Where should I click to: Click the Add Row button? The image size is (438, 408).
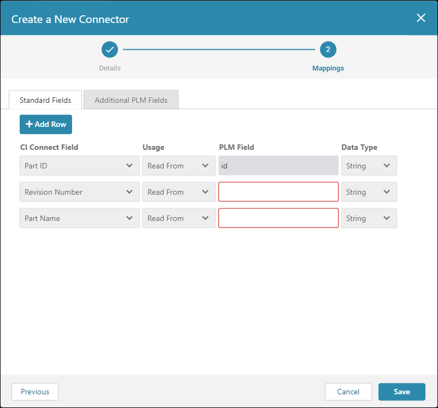46,124
